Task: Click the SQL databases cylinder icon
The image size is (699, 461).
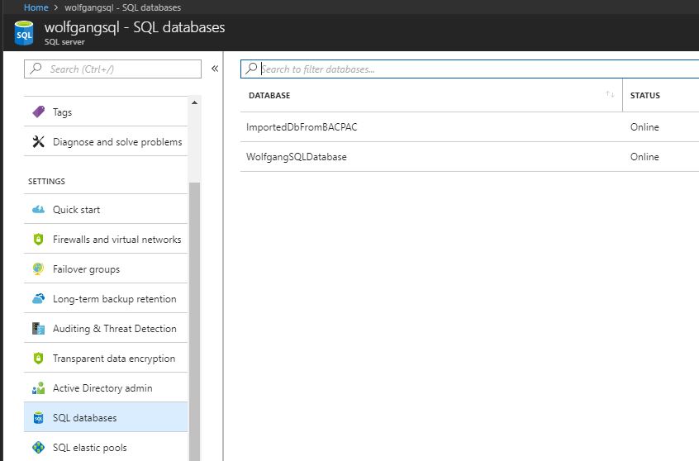Action: tap(38, 418)
